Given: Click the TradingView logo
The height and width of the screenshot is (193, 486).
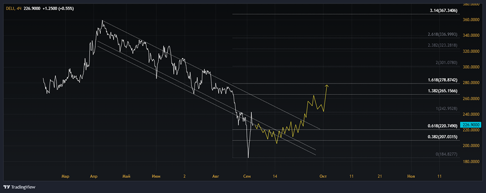Looking at the screenshot, I should pyautogui.click(x=19, y=187).
